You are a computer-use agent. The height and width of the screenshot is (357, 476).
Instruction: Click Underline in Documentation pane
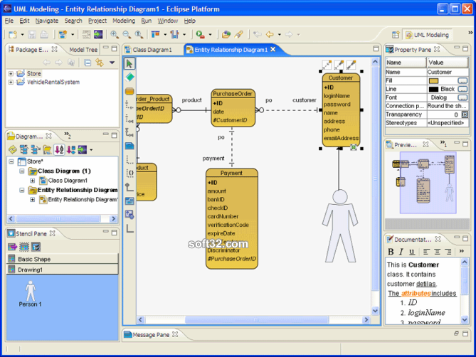click(412, 252)
